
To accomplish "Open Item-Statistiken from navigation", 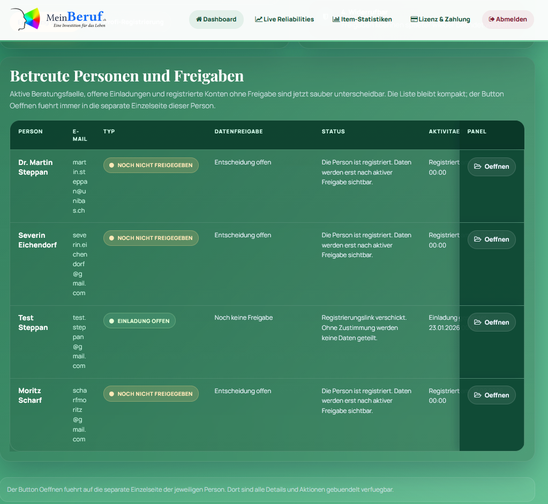I will pyautogui.click(x=362, y=19).
